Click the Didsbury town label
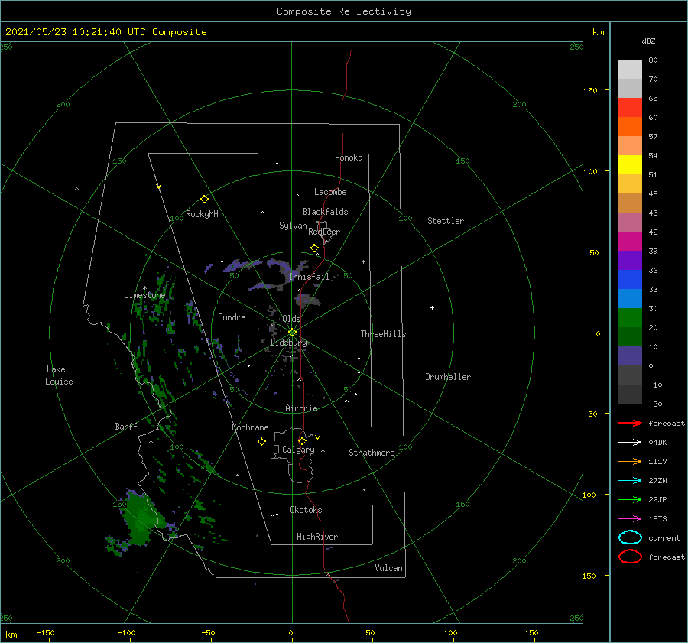 pyautogui.click(x=288, y=343)
